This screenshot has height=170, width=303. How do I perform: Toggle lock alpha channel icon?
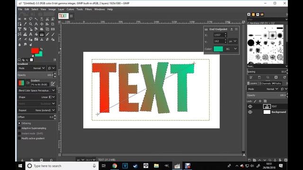[265, 101]
